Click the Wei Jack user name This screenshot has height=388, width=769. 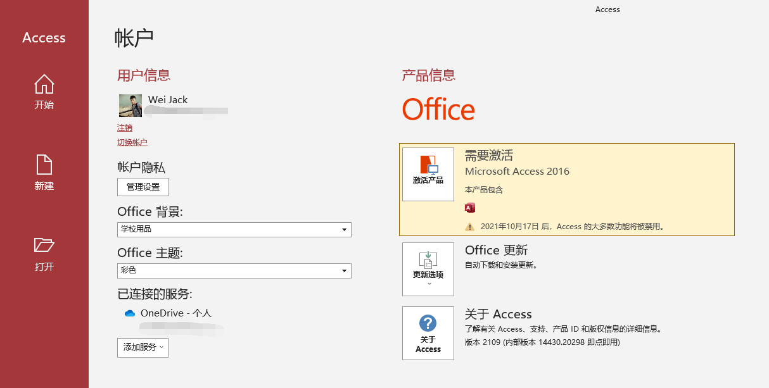(x=168, y=100)
